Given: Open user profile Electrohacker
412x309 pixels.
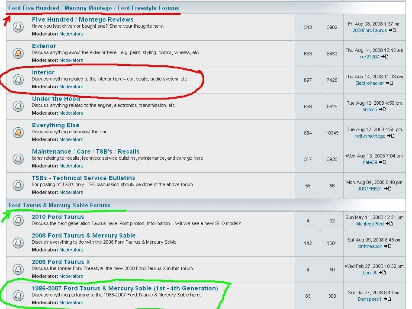Looking at the screenshot, I should tap(370, 83).
